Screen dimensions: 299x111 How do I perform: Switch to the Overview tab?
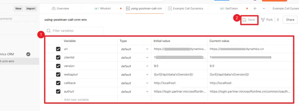tap(60, 8)
